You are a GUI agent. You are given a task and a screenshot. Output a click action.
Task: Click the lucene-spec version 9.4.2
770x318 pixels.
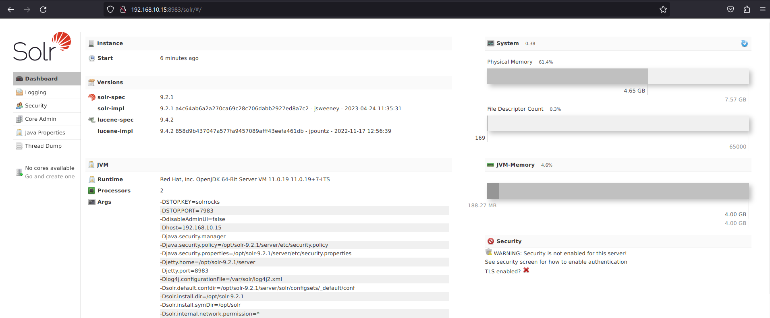pyautogui.click(x=167, y=120)
